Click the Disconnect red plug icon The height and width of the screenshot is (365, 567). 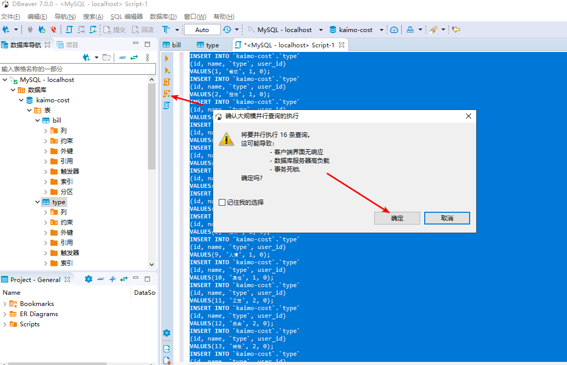pyautogui.click(x=54, y=30)
